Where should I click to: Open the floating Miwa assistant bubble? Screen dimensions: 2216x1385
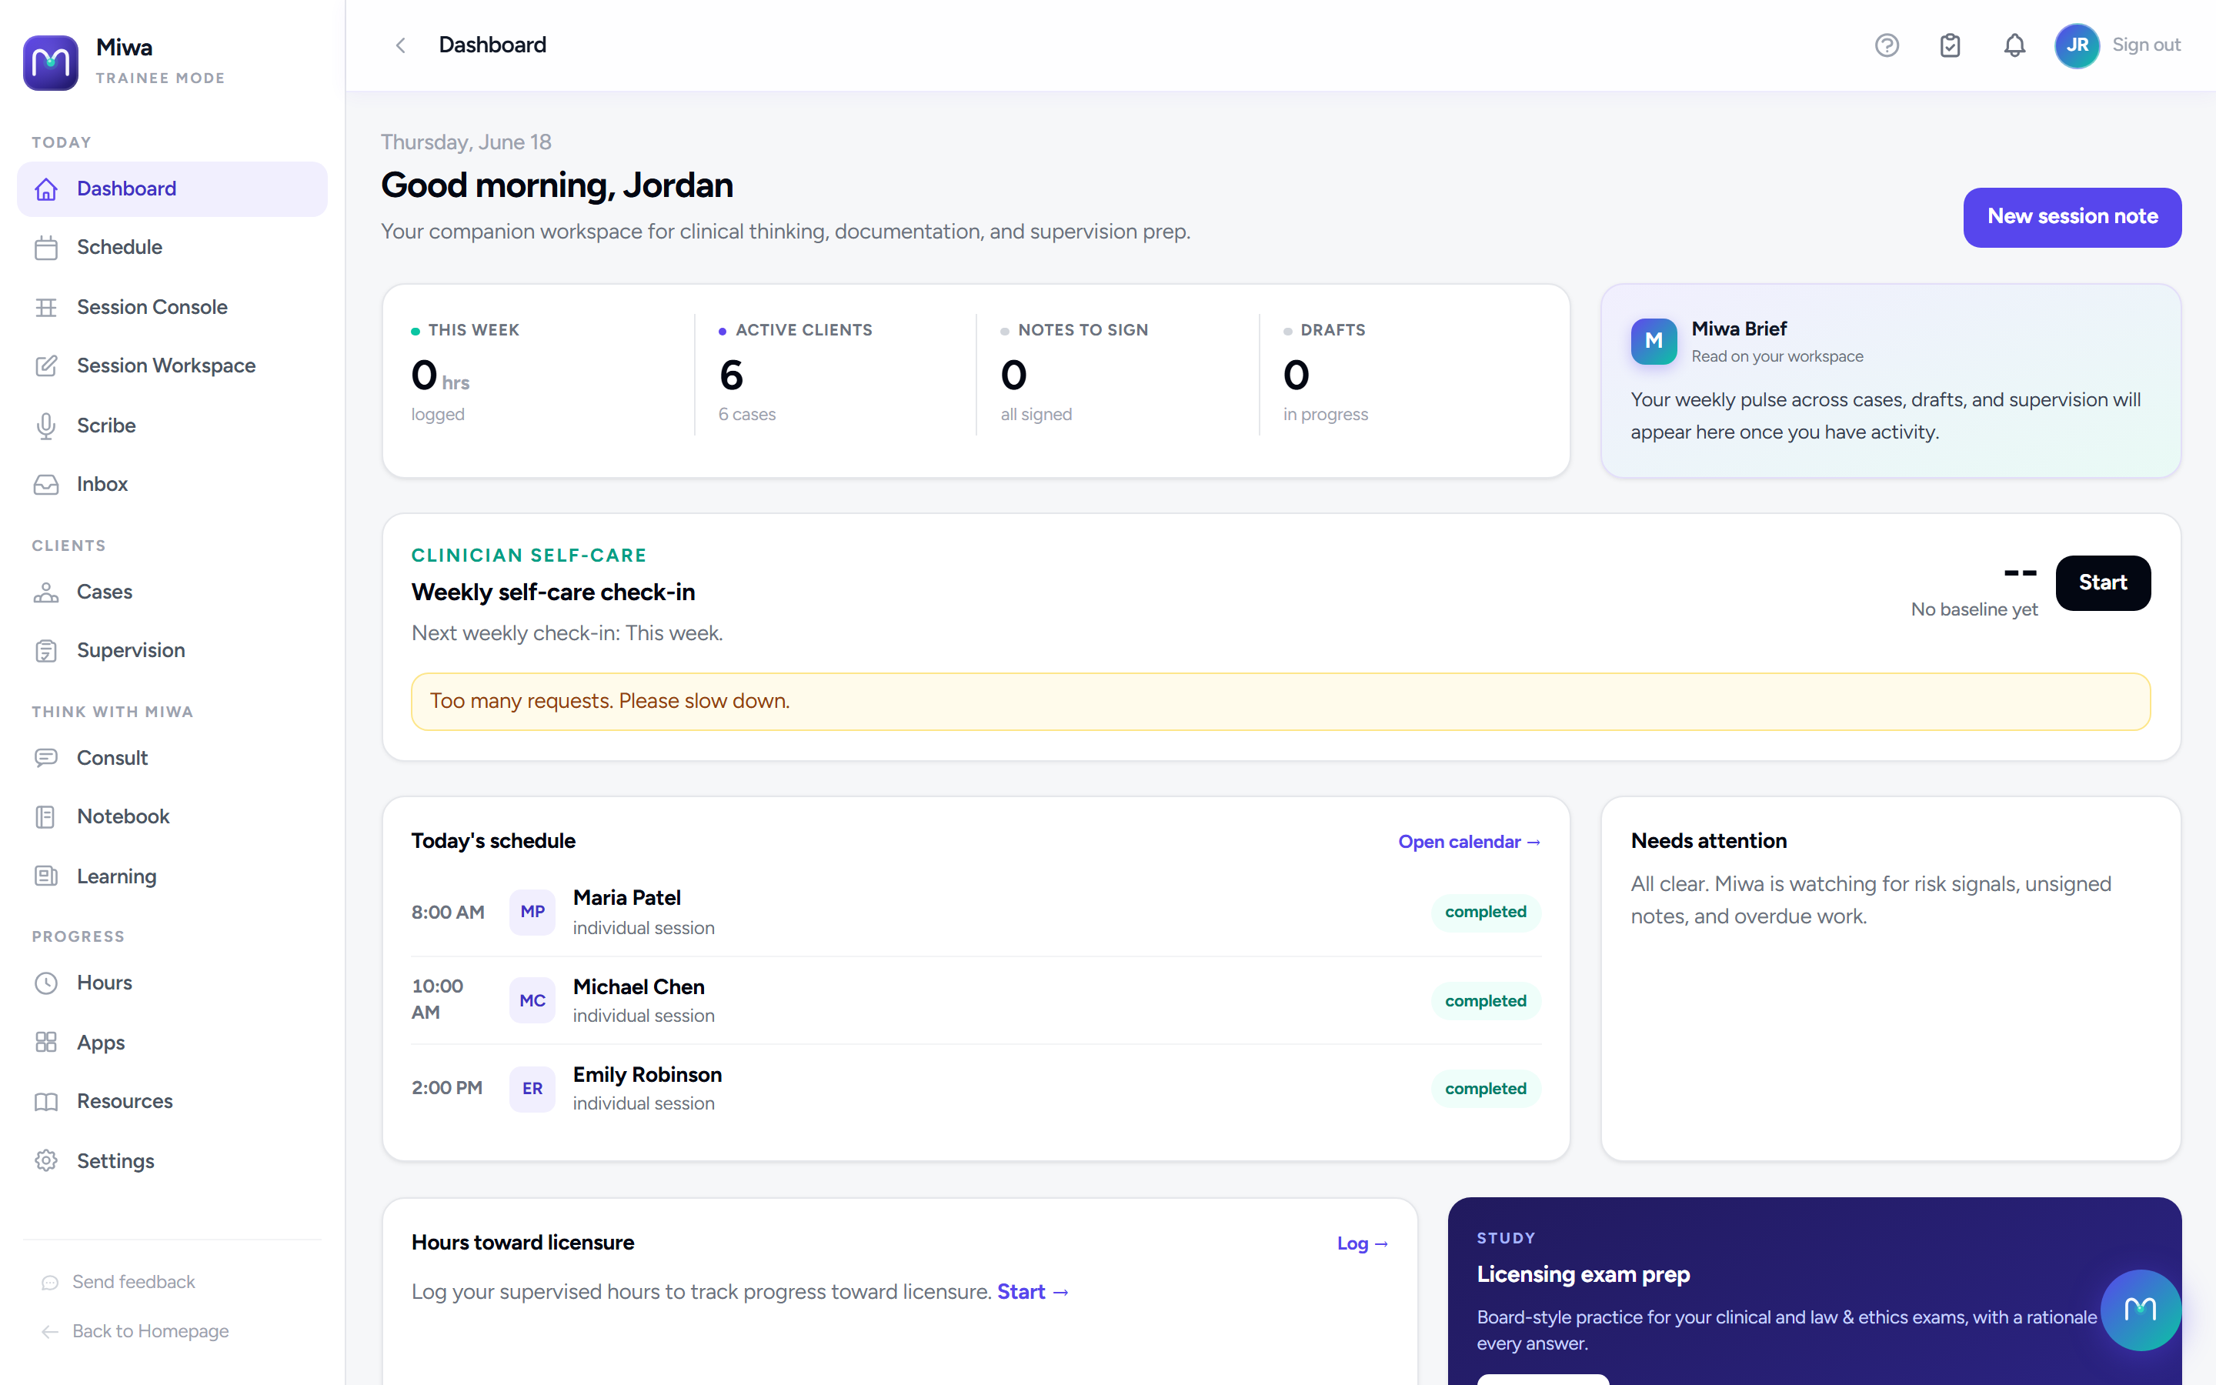tap(2140, 1309)
